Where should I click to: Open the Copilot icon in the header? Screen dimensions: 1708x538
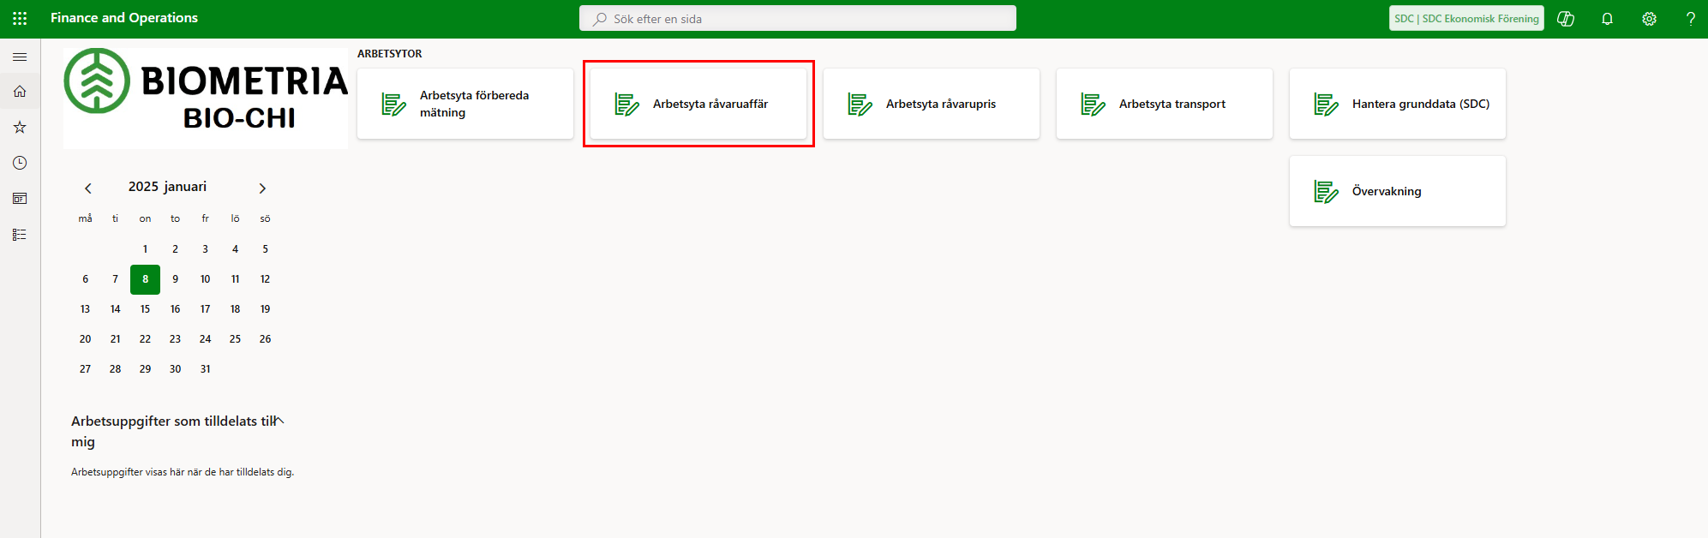[1566, 19]
